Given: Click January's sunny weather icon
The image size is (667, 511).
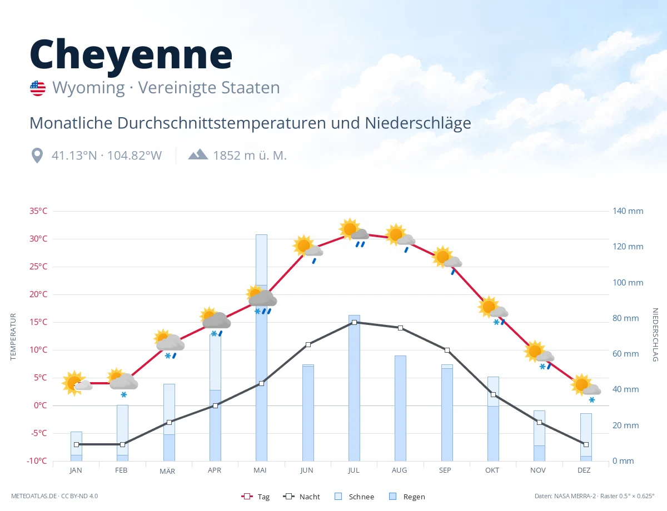Looking at the screenshot, I should click(x=76, y=383).
